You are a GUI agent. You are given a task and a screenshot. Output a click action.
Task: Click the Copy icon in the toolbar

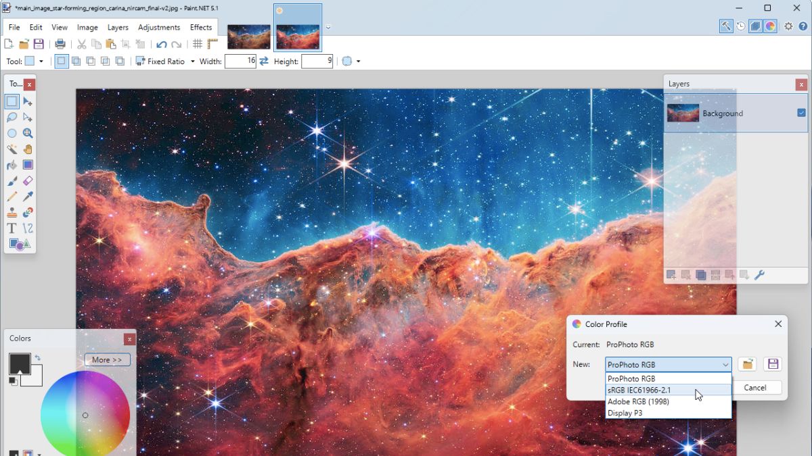click(96, 44)
